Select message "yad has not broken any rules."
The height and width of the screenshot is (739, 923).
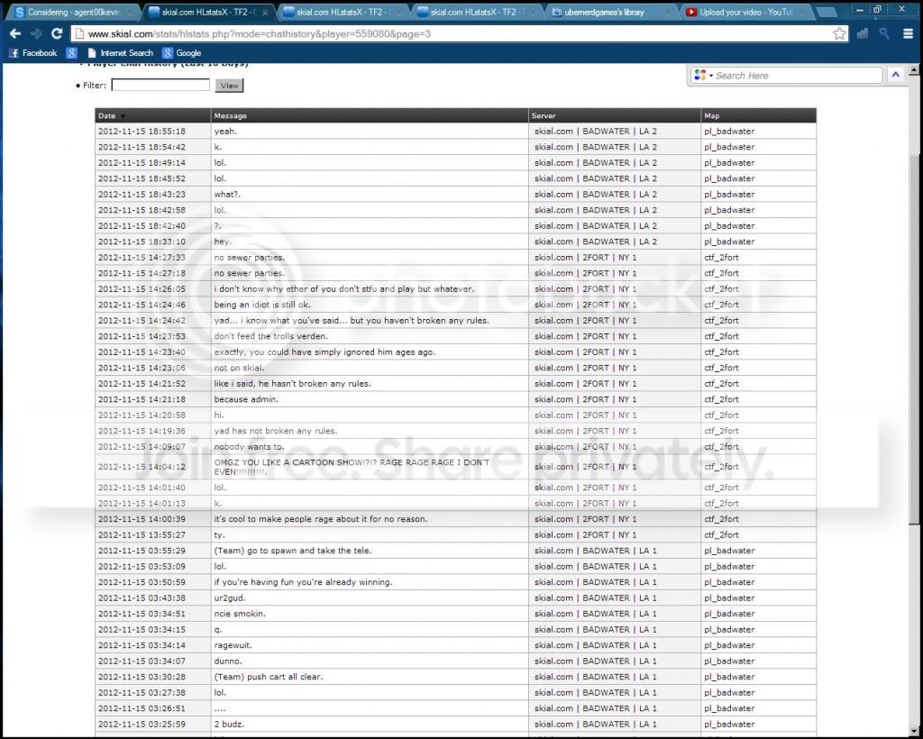coord(276,431)
